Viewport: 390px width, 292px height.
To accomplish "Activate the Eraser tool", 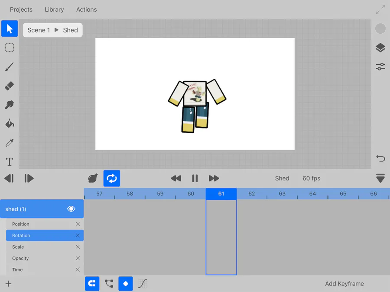I will tap(10, 86).
